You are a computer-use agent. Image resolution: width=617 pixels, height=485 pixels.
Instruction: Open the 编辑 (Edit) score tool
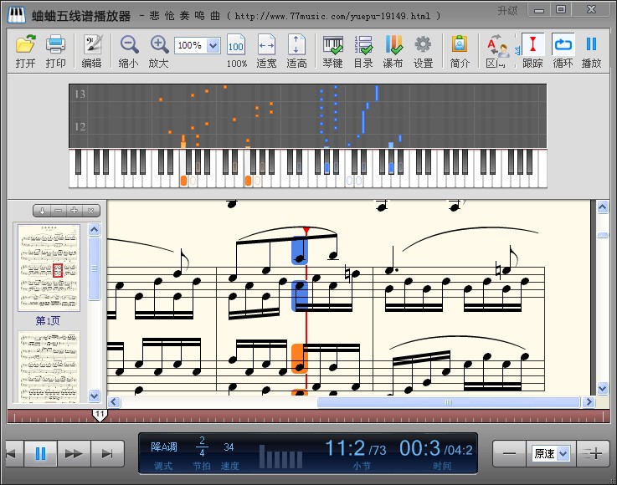coord(91,49)
